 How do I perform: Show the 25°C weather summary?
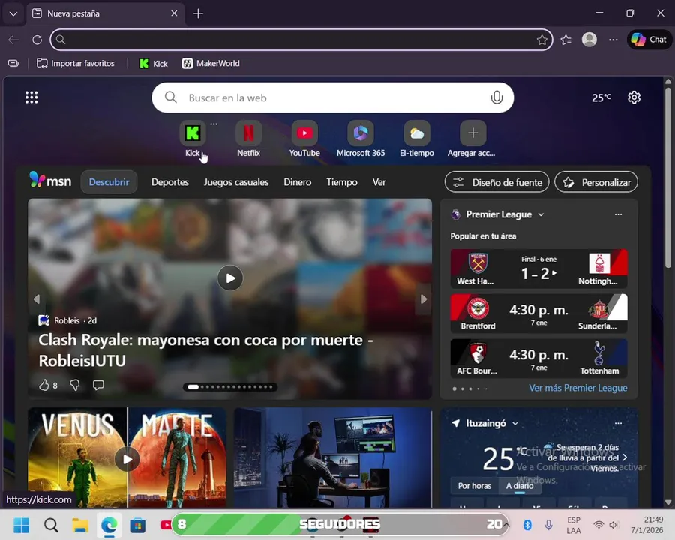click(601, 97)
